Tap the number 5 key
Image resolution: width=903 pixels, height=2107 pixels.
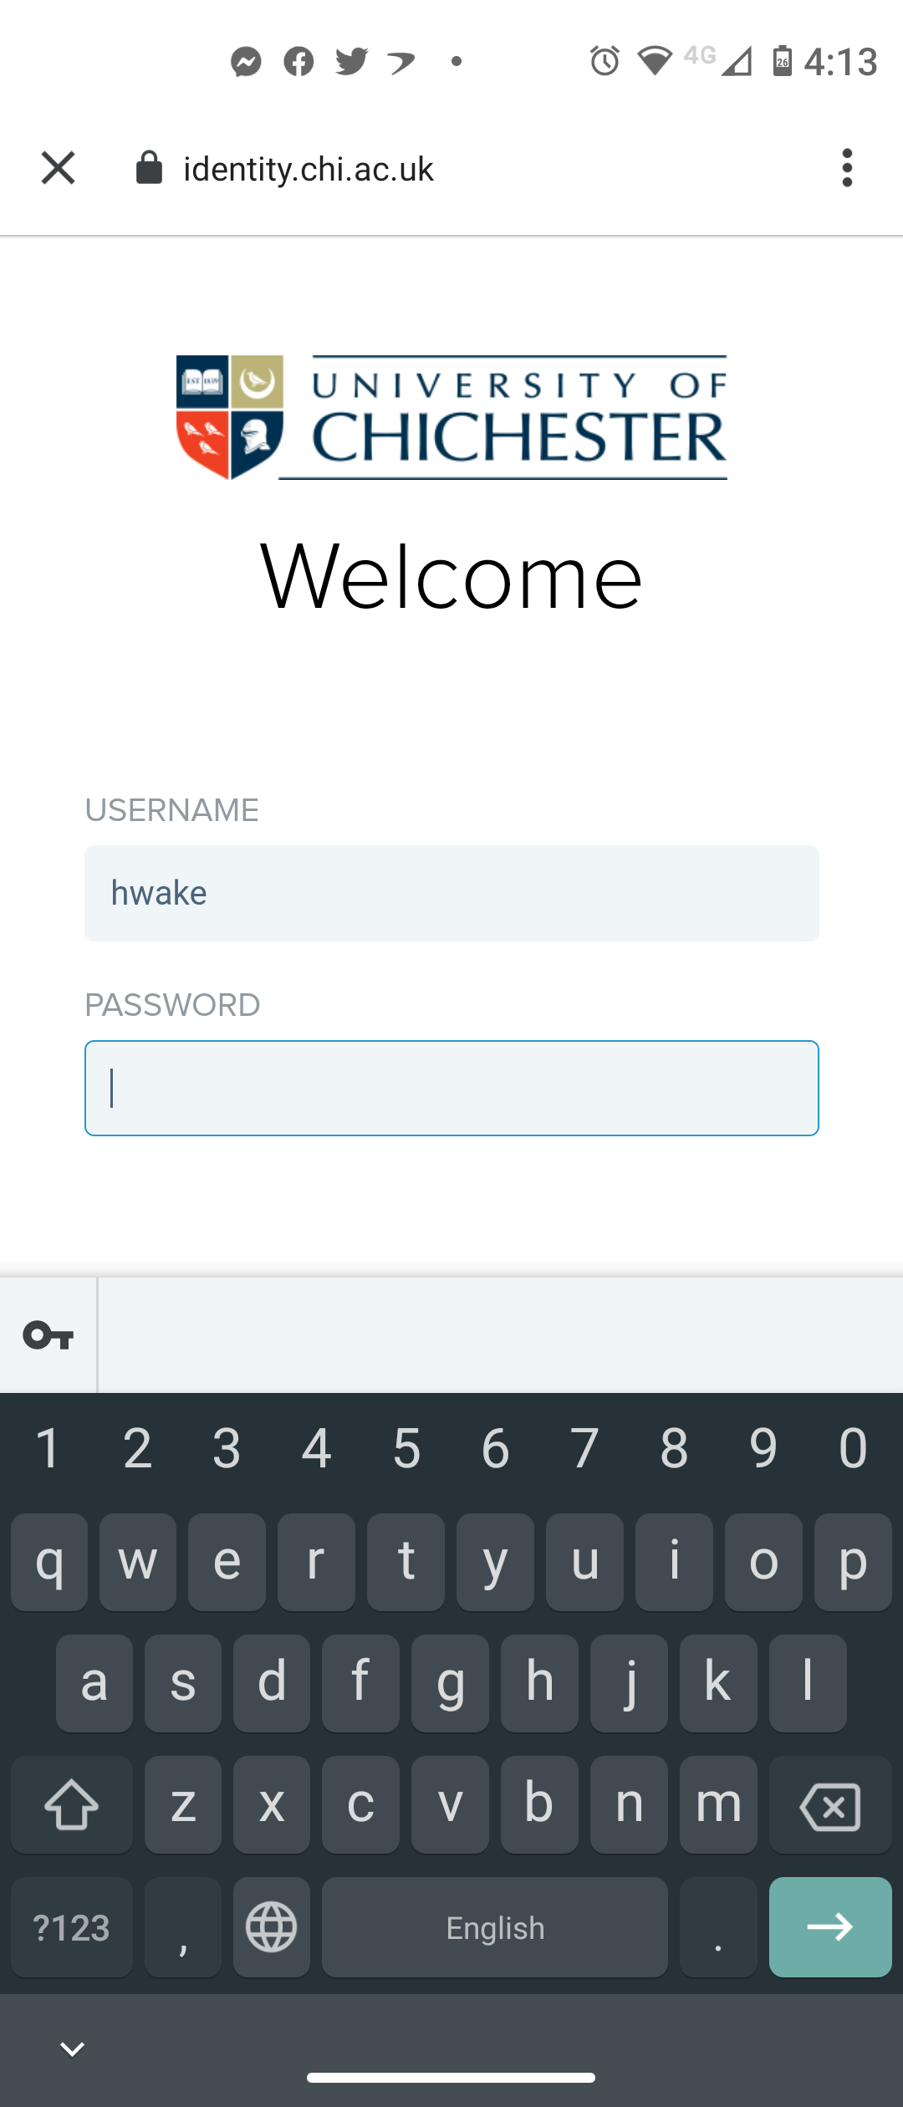point(406,1448)
